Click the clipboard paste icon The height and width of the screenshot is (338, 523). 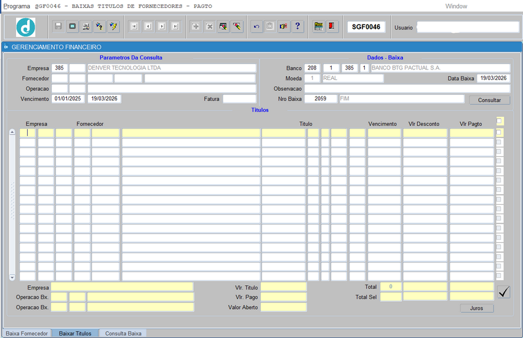tap(270, 26)
